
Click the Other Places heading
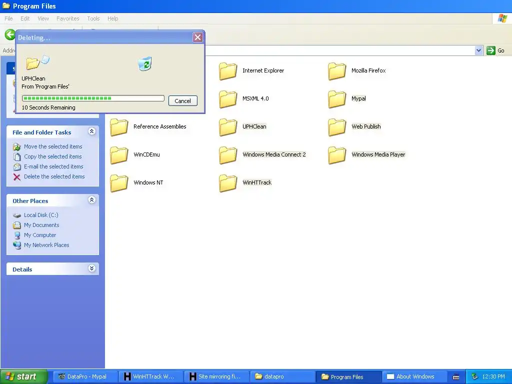coord(30,201)
